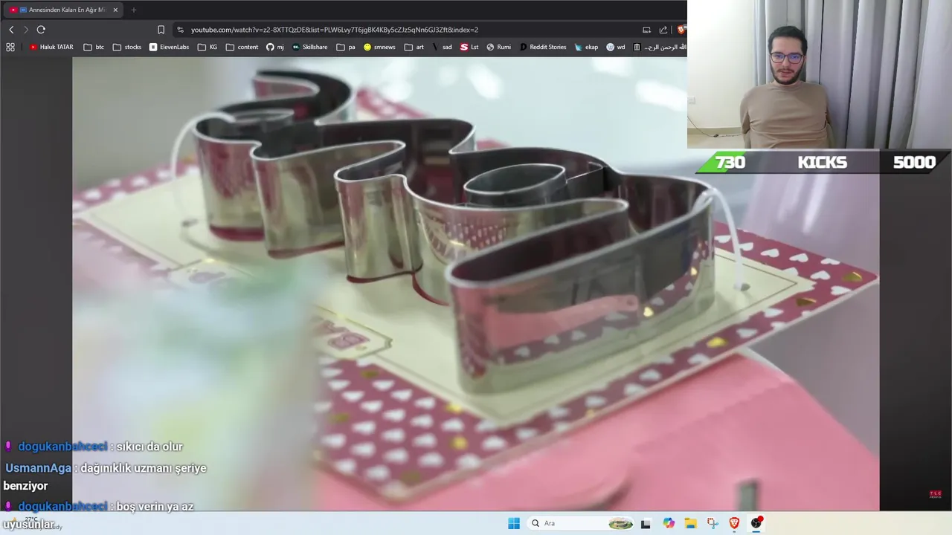Viewport: 952px width, 535px height.
Task: Open a new browser tab
Action: click(134, 10)
